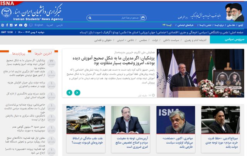Open sidebar item صدور حدود ۳ میلیون گواهی
Viewport: 247px width, 156px height.
point(29,129)
